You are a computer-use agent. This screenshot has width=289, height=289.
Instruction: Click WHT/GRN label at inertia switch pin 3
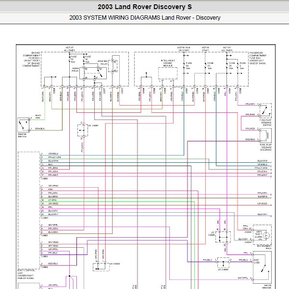38,117
